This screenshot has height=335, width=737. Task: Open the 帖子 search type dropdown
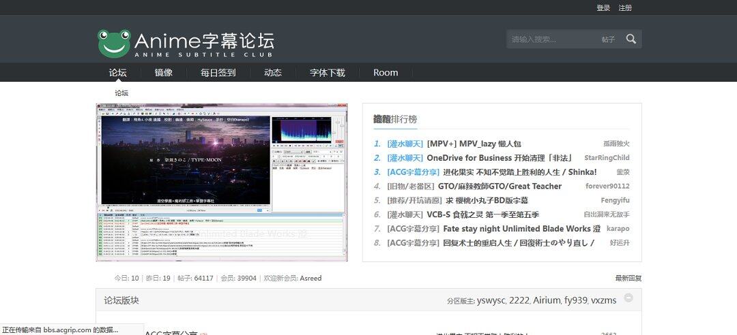tap(608, 39)
